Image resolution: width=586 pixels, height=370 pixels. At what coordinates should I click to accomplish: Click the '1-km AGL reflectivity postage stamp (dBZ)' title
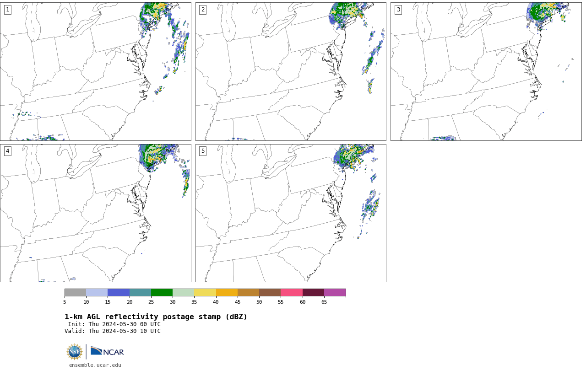pos(156,317)
